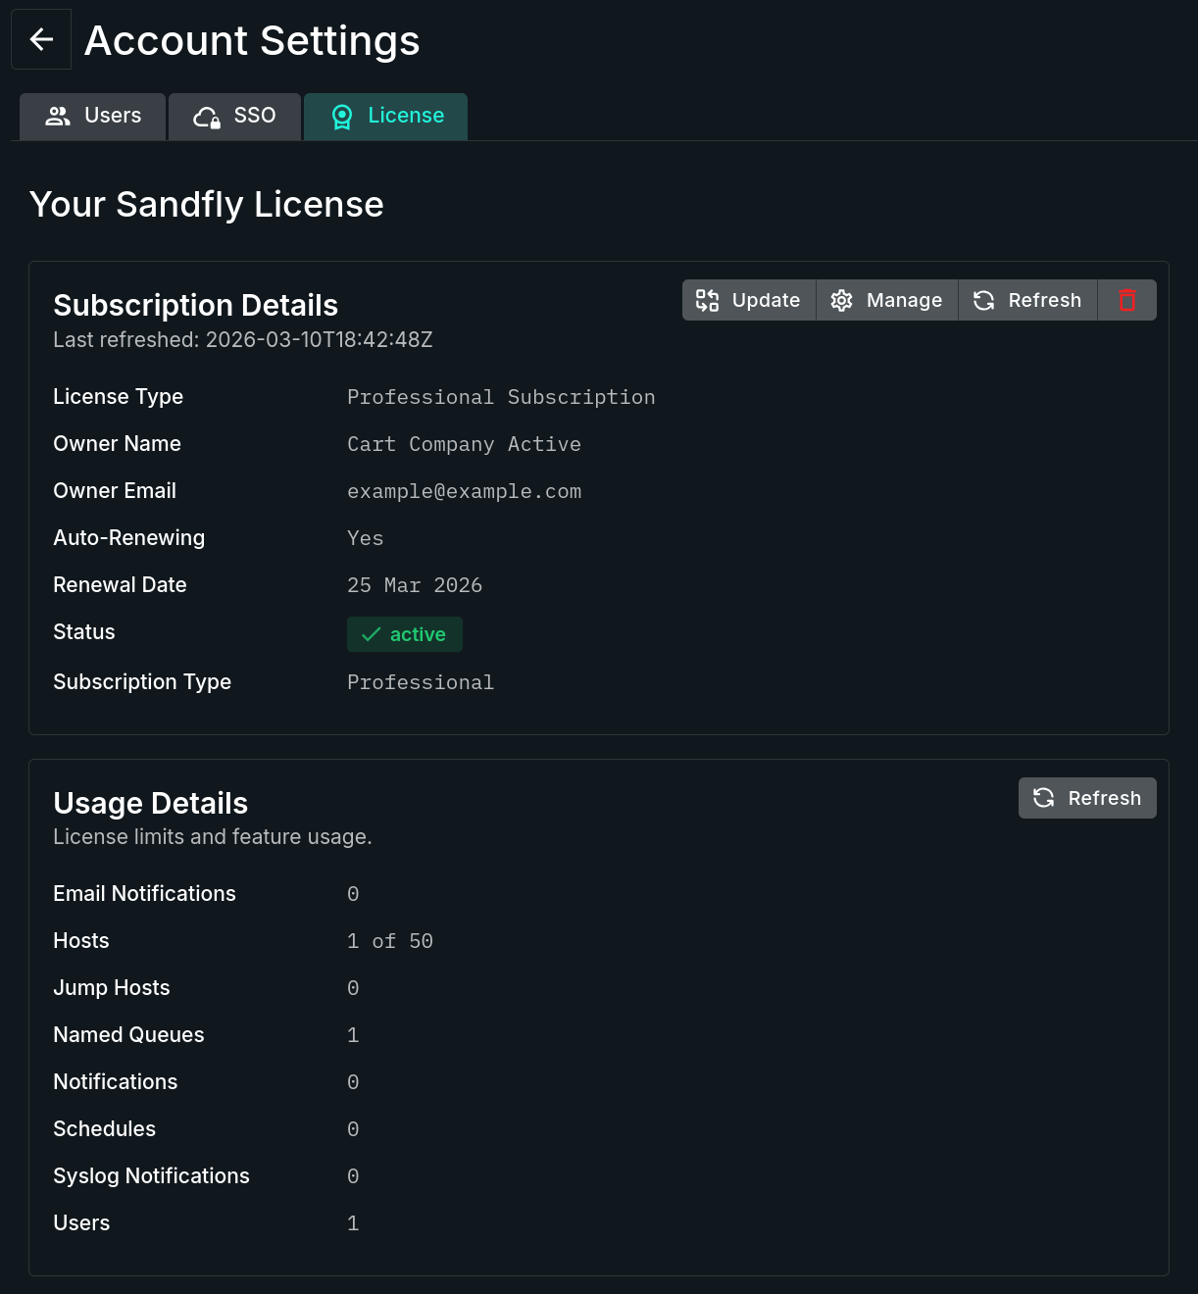Select the example@example.com owner email
Image resolution: width=1198 pixels, height=1294 pixels.
(x=465, y=491)
